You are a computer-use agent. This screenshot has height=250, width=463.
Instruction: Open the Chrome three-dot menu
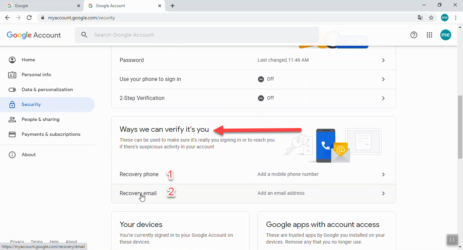click(x=456, y=18)
